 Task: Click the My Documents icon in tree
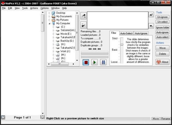[x=53, y=16]
